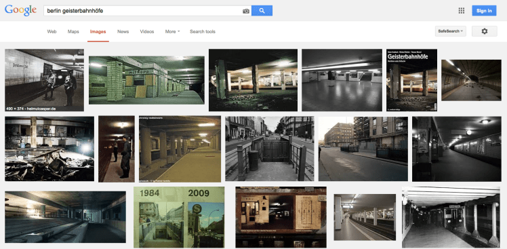Open settings gear menu
Image resolution: width=507 pixels, height=249 pixels.
click(485, 31)
